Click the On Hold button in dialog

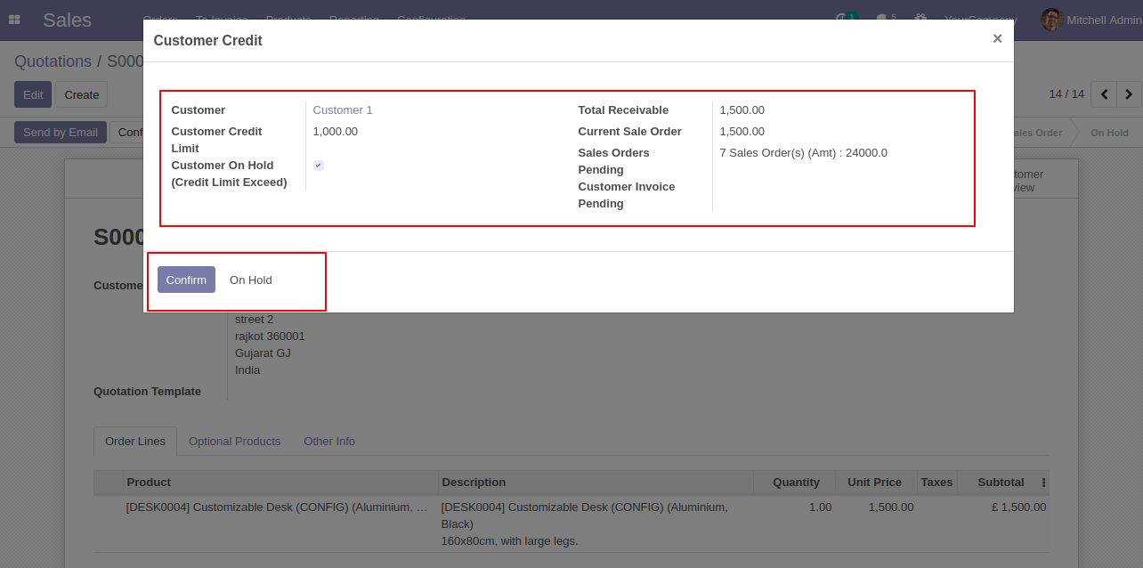pyautogui.click(x=251, y=280)
